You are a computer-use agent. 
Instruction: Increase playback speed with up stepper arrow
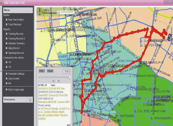coord(70,70)
